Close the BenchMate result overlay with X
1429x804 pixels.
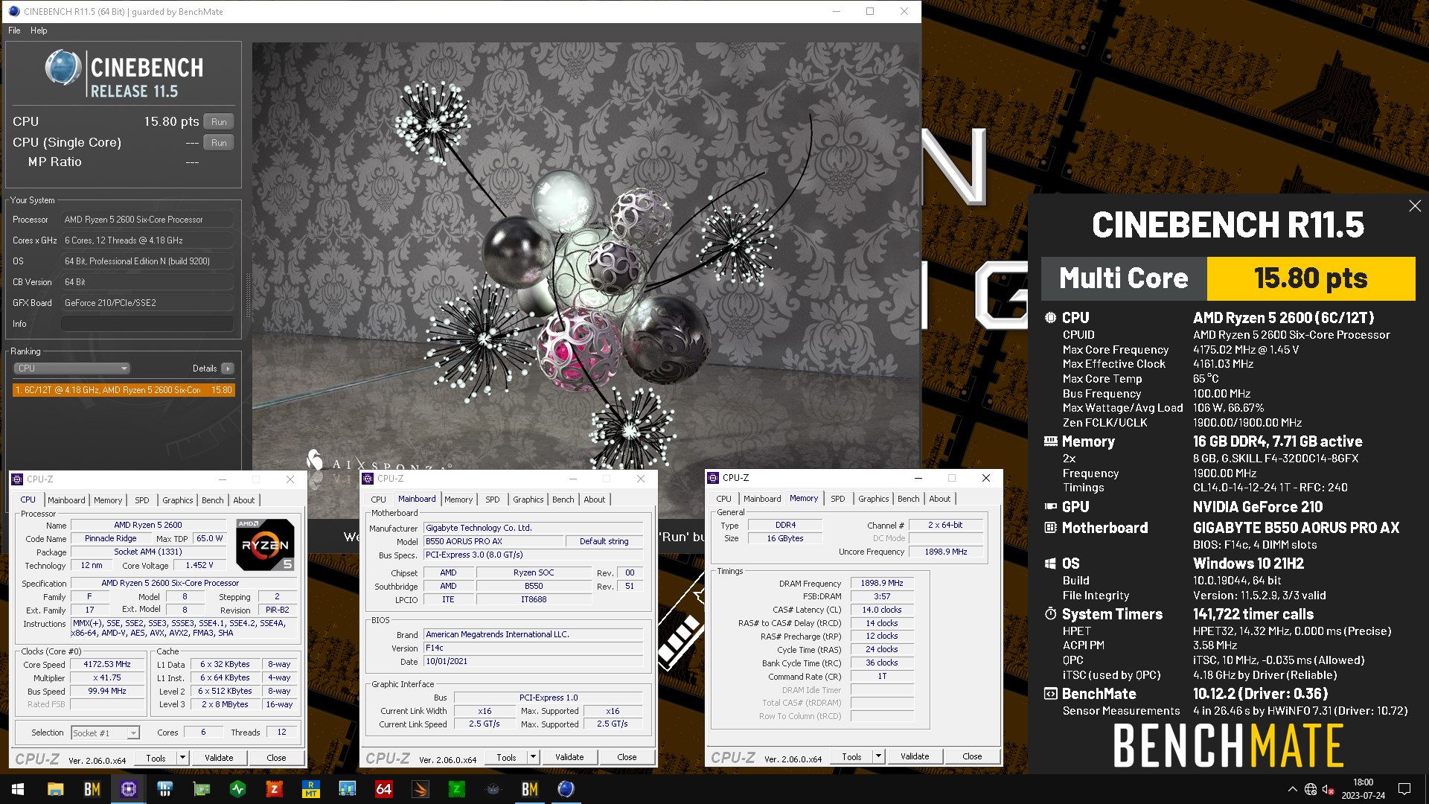tap(1414, 206)
